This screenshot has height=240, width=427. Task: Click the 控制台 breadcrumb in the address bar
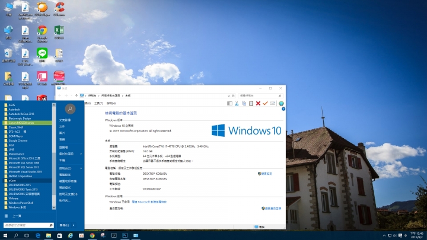92,96
